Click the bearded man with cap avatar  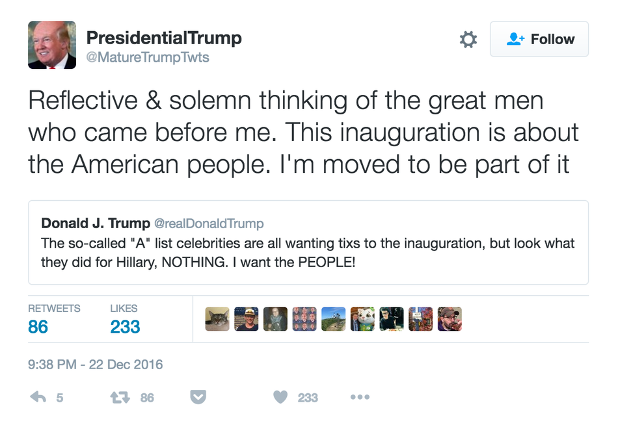450,319
